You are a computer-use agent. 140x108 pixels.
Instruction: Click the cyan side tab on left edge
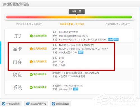(1, 53)
